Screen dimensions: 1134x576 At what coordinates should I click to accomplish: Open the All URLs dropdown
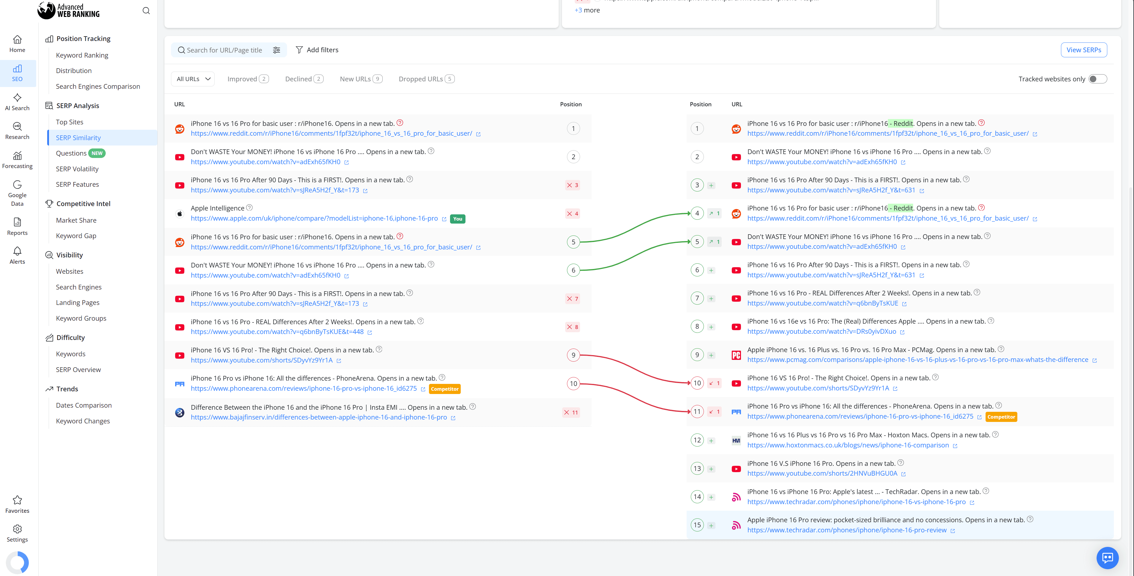(x=193, y=79)
